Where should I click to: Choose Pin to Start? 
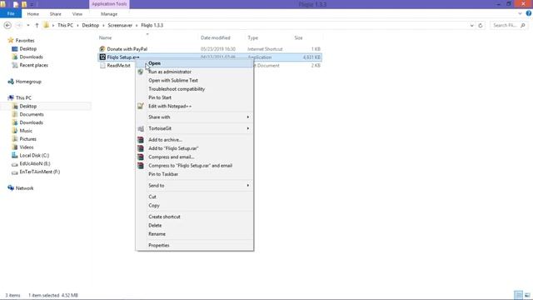194,97
